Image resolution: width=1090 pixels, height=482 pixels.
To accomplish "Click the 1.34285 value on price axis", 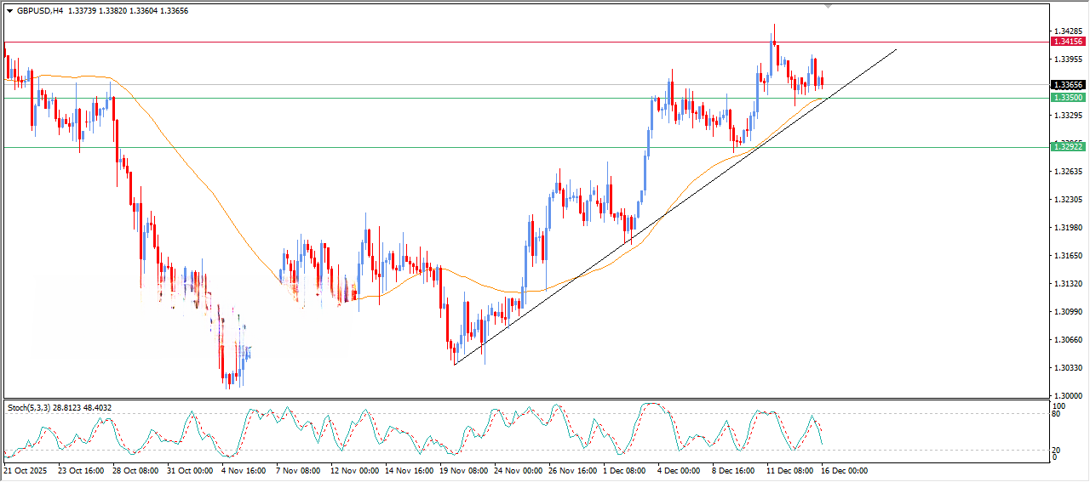I will pos(1066,31).
